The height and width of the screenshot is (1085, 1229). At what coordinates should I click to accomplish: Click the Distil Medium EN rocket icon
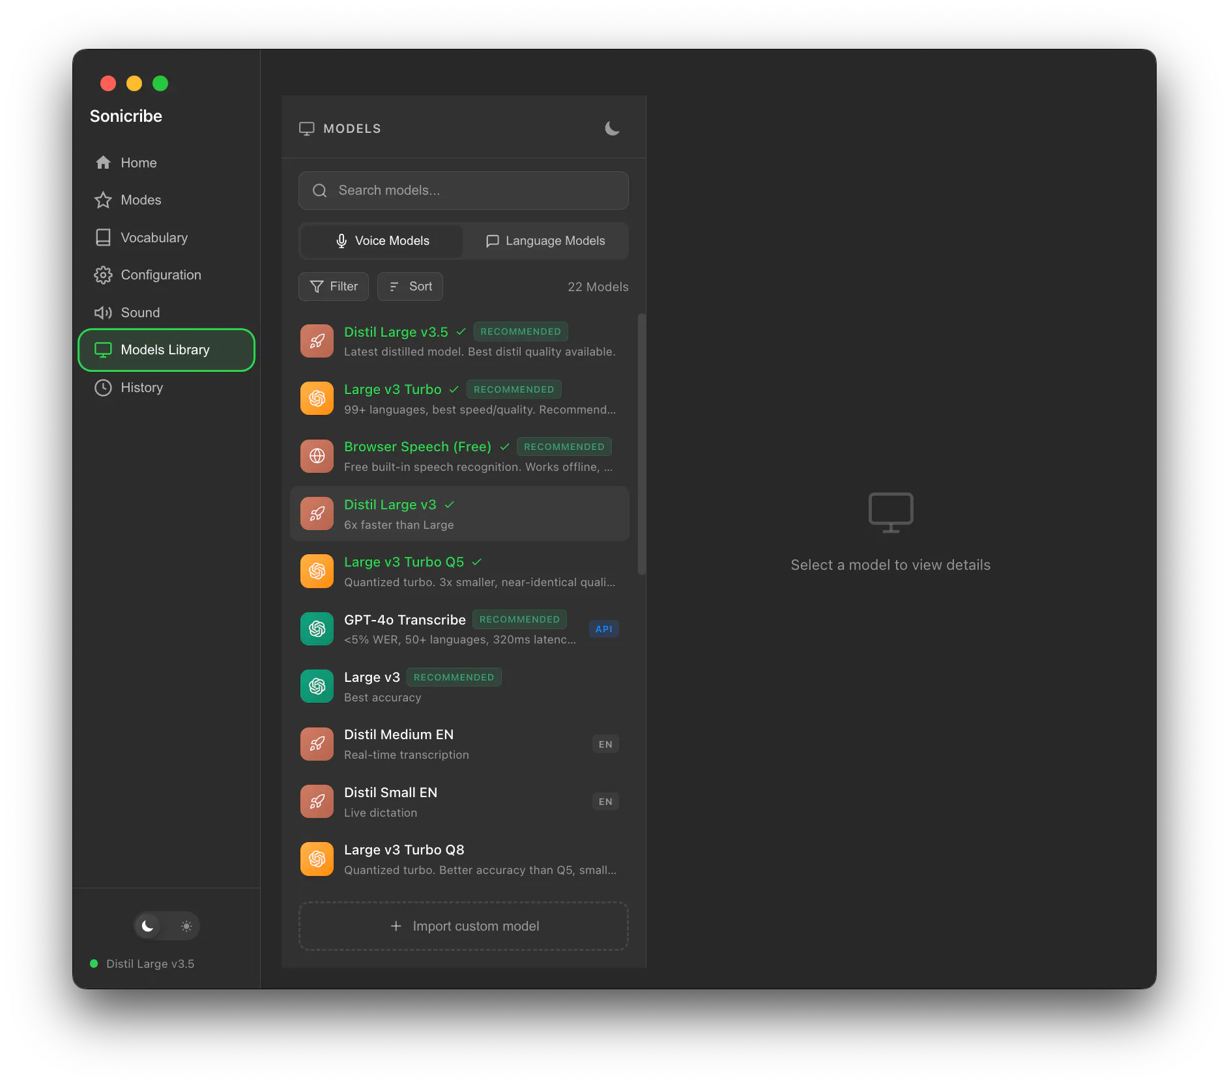(x=317, y=744)
